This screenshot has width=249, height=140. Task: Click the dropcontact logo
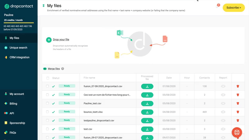click(x=19, y=6)
